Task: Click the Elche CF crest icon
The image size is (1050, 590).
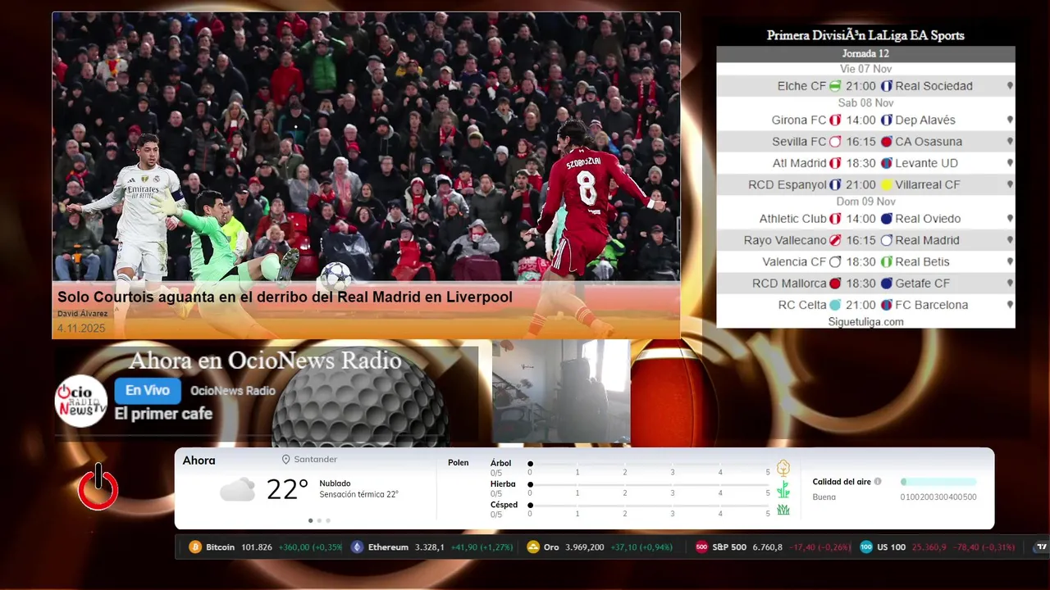Action: 835,86
